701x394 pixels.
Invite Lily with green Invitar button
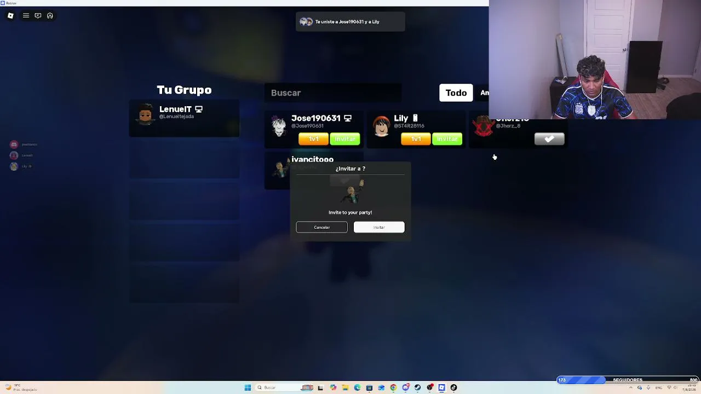(x=447, y=139)
